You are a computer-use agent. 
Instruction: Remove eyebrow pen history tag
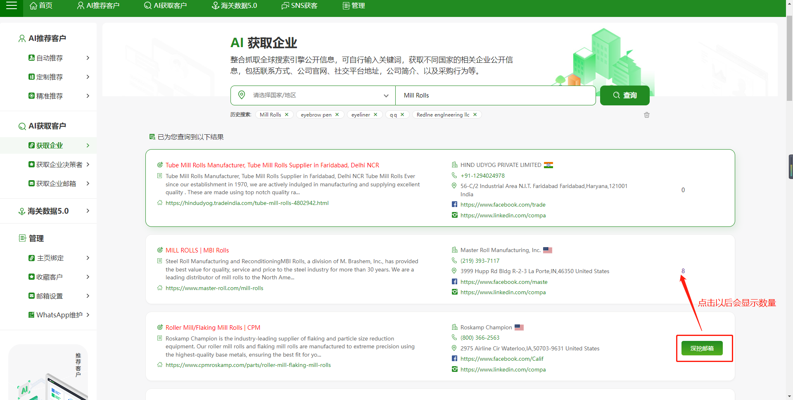[337, 114]
